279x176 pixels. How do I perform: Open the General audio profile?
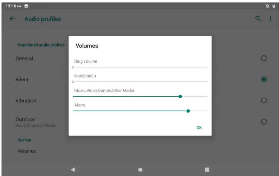[x=24, y=58]
